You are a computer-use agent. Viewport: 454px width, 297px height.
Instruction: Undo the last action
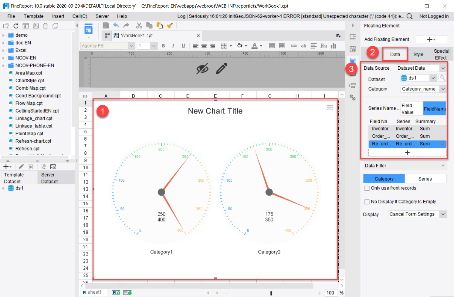(x=116, y=25)
